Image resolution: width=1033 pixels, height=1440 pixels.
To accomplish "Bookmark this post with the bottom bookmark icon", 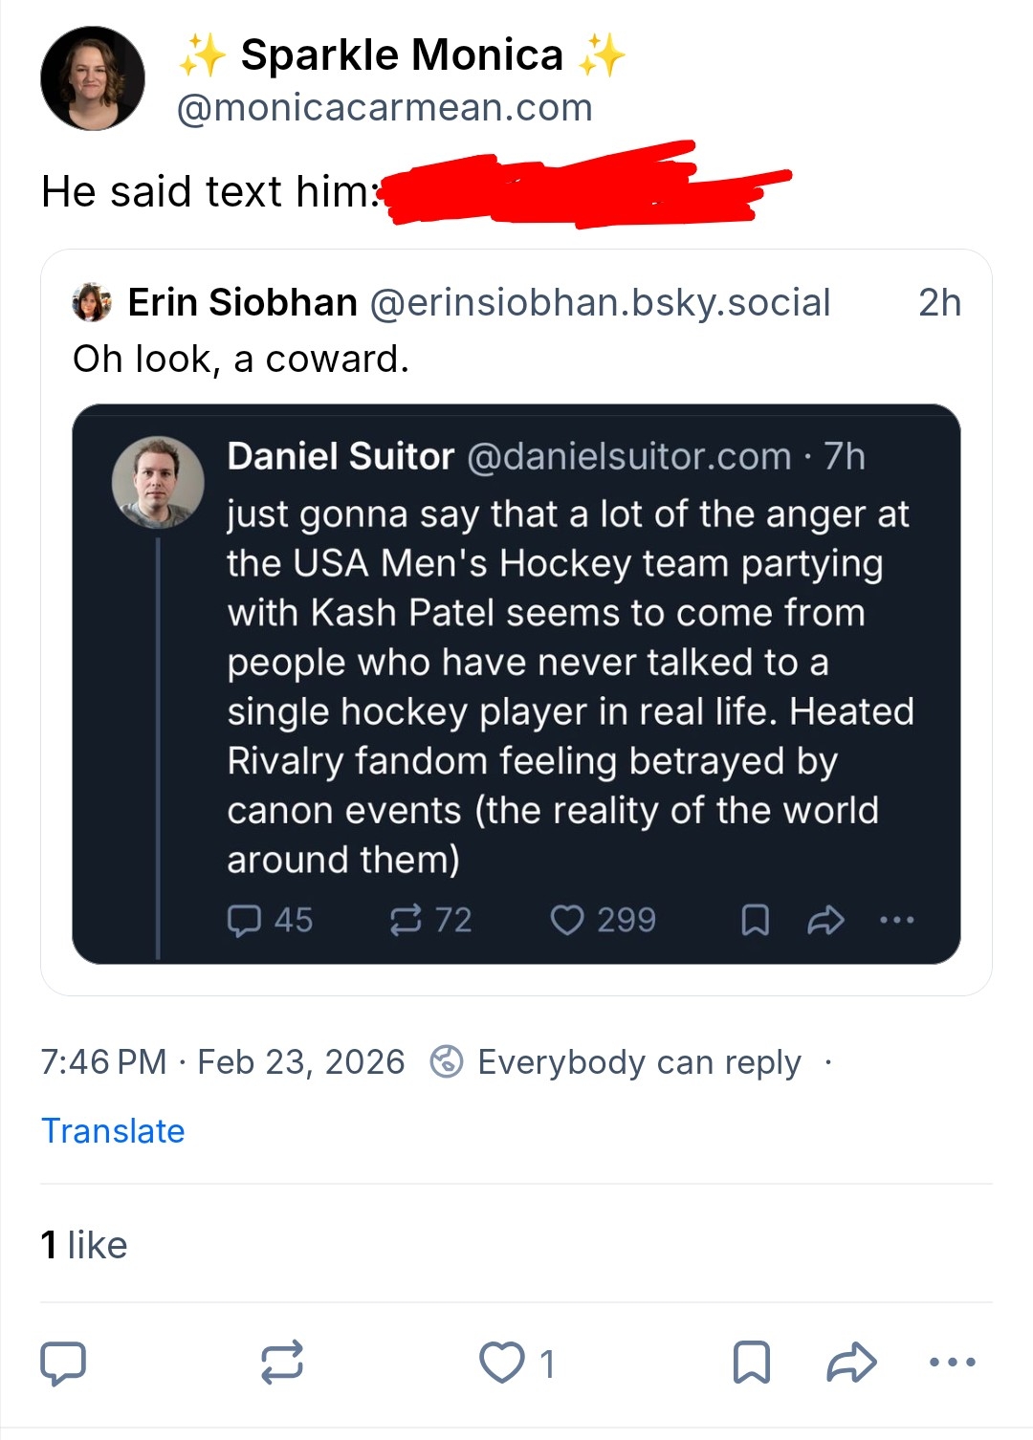I will point(751,1363).
